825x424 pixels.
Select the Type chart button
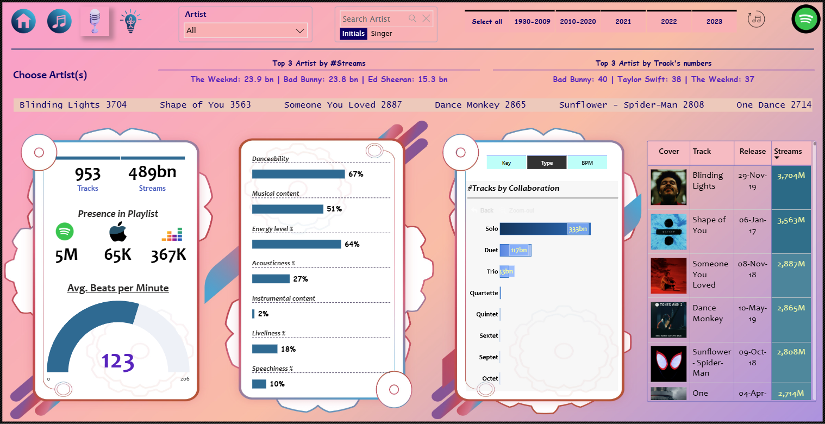[x=547, y=163]
